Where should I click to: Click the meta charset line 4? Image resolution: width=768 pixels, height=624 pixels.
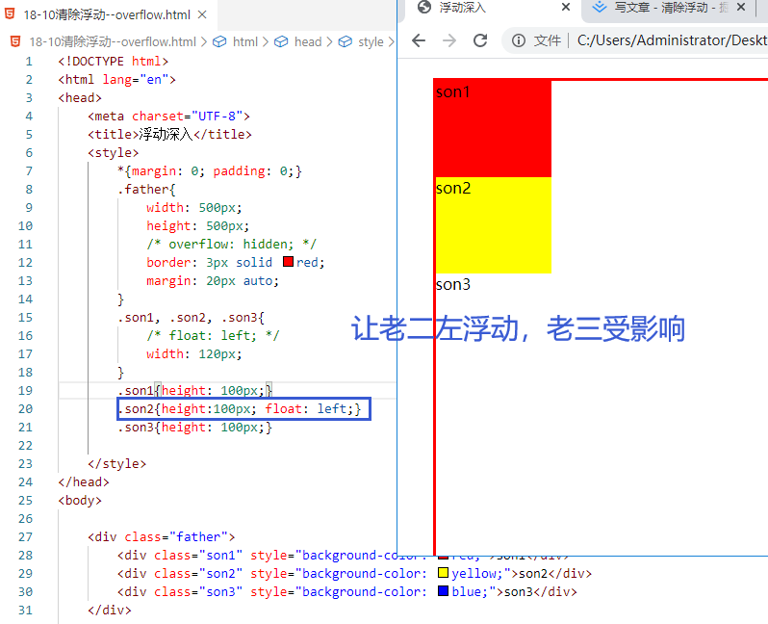tap(169, 117)
